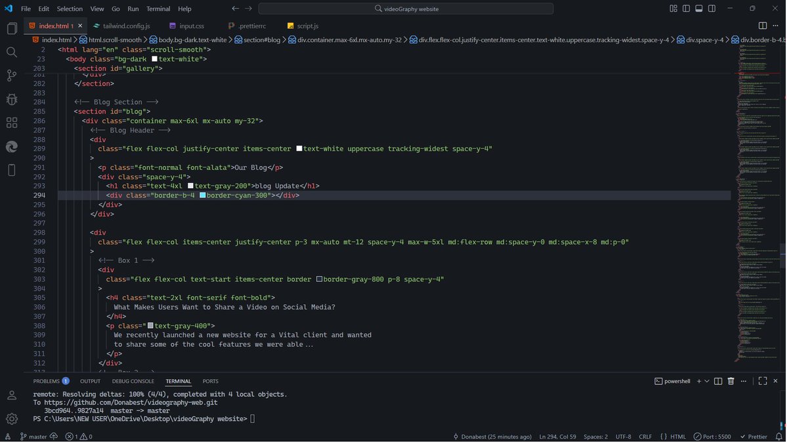787x442 pixels.
Task: Open the Run and Debug view
Action: click(x=11, y=99)
